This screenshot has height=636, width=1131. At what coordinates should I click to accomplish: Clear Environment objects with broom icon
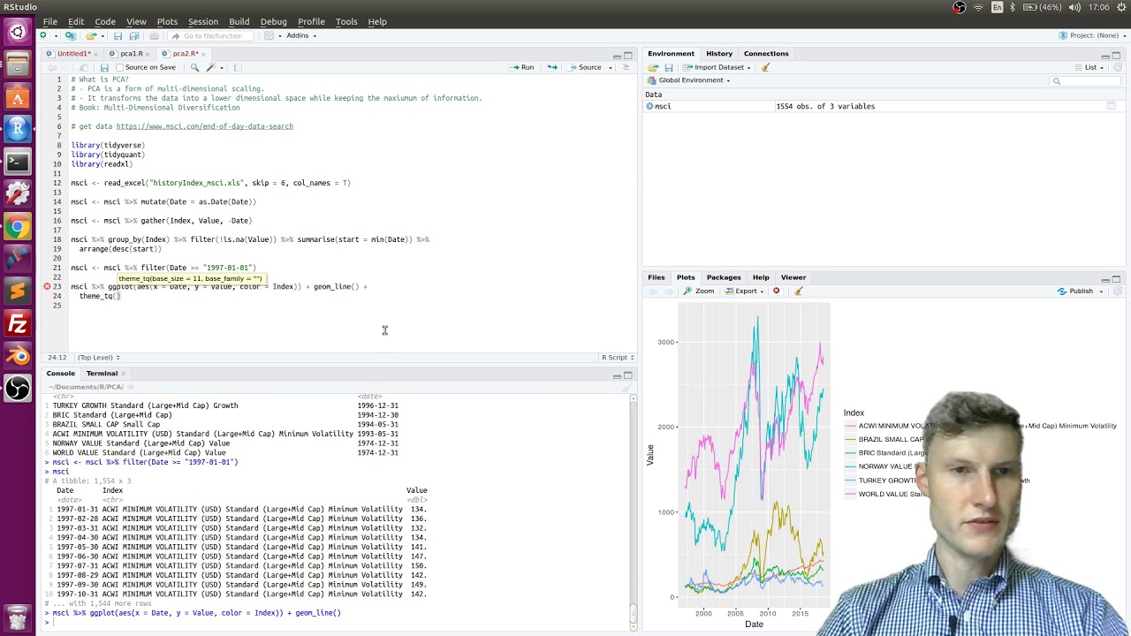point(765,67)
